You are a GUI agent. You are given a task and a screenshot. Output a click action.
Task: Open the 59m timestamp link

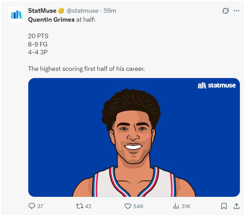coord(110,11)
